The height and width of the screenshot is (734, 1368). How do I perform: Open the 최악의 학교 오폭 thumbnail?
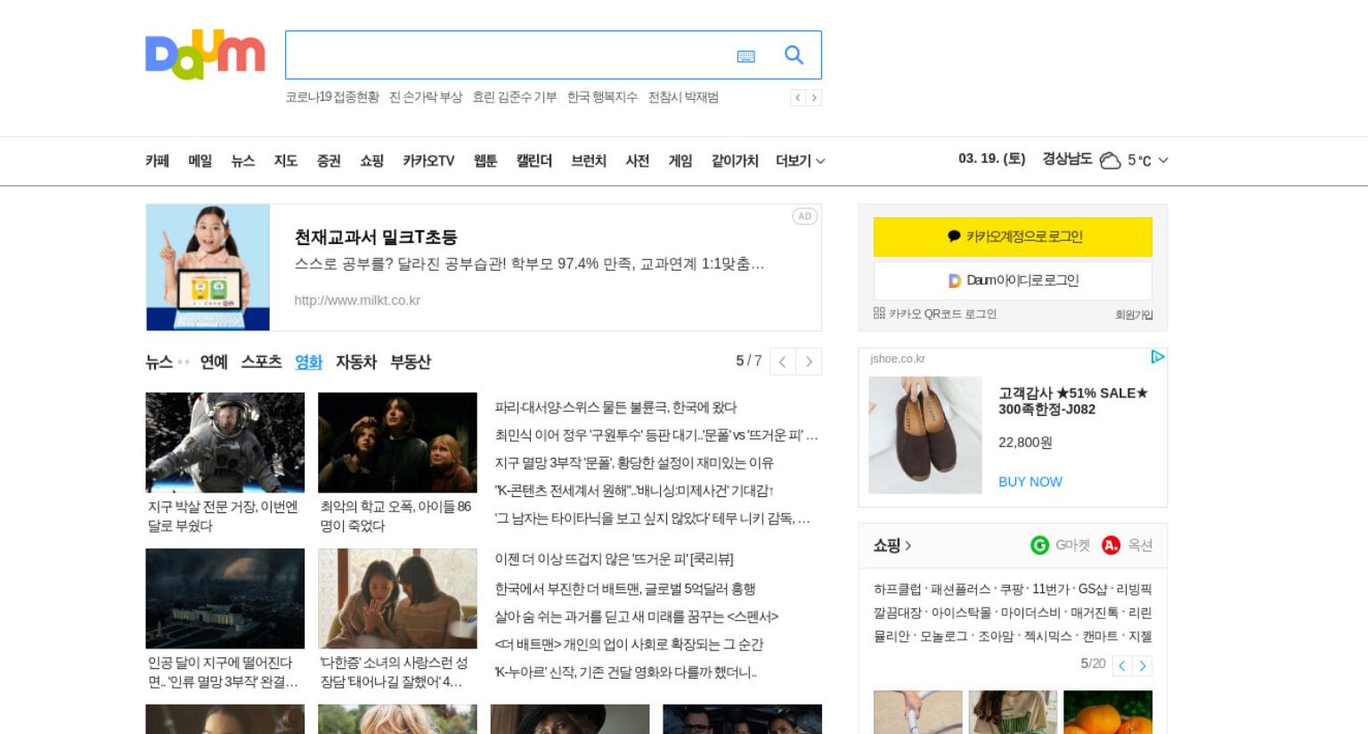[397, 443]
